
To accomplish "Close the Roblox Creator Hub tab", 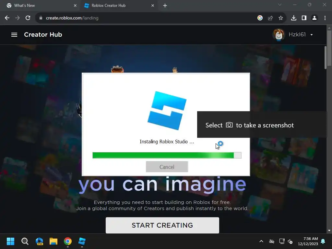I will 152,6.
